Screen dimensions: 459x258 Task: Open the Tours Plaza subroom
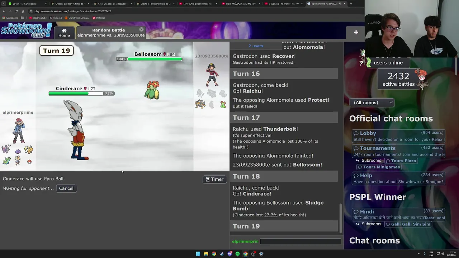400,161
